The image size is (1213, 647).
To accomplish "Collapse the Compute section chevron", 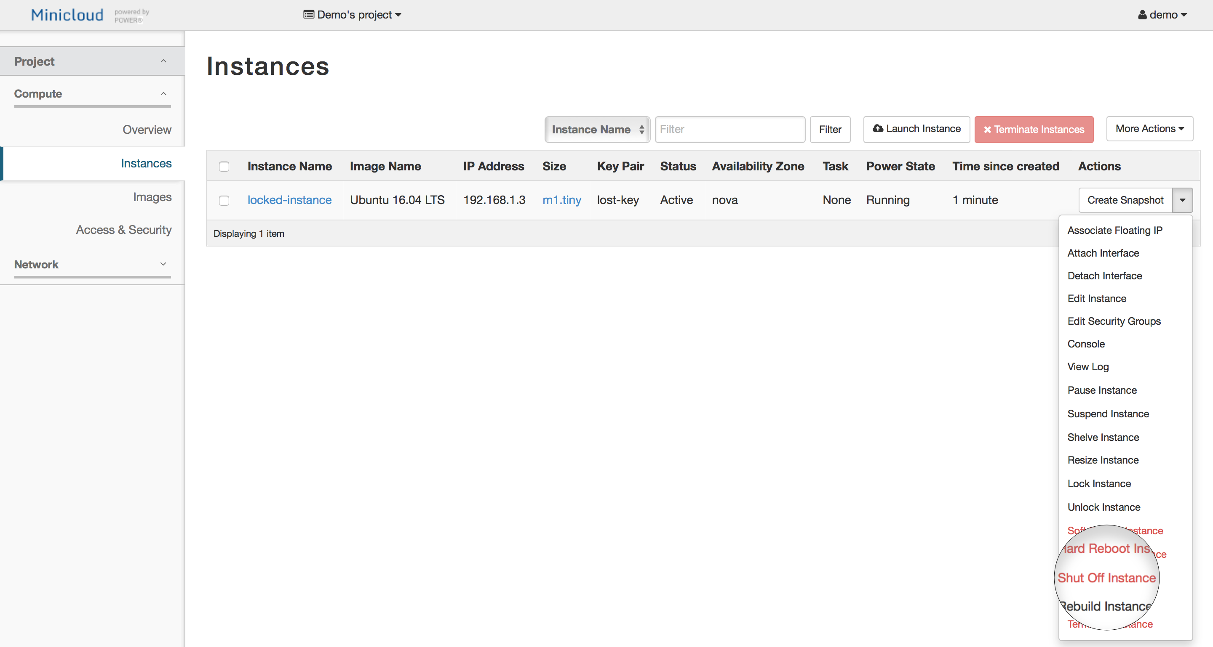I will pos(163,93).
